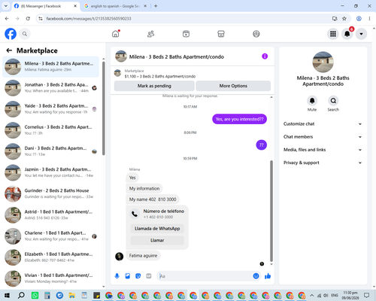Click the 'Yes, are you interested??' message
Screen dimensions: 376x301
(x=239, y=119)
